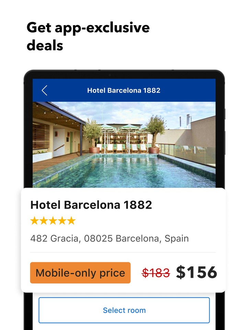Click the fifth rating star
This screenshot has height=330, width=247.
(71, 221)
